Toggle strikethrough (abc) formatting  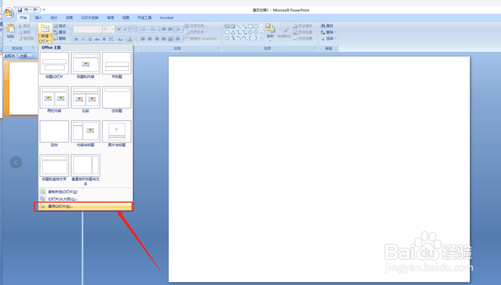pyautogui.click(x=97, y=39)
